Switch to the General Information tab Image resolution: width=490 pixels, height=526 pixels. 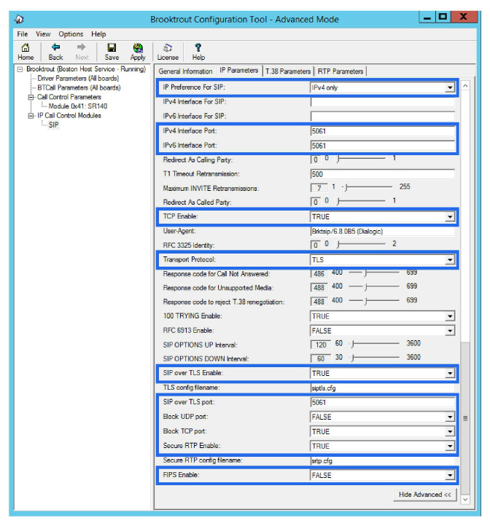click(x=185, y=71)
